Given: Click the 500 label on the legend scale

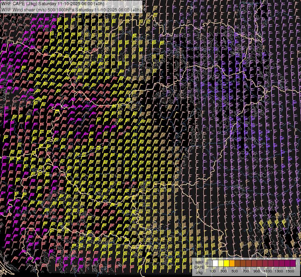Looking at the screenshot, I should click(x=235, y=271).
